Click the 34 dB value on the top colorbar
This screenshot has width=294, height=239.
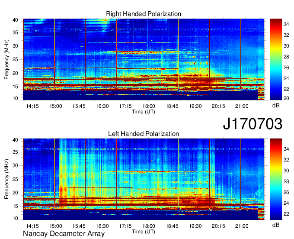click(286, 24)
